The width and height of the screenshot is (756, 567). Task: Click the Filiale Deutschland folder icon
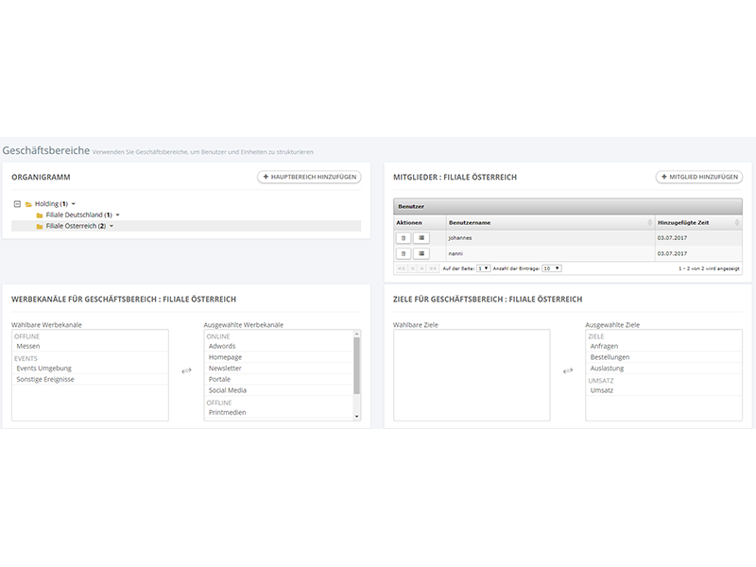click(40, 215)
